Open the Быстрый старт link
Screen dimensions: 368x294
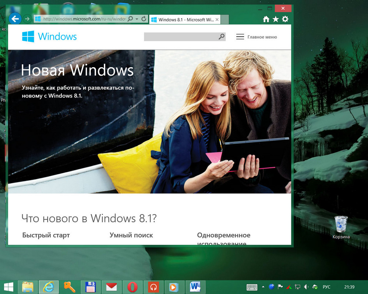pos(46,235)
